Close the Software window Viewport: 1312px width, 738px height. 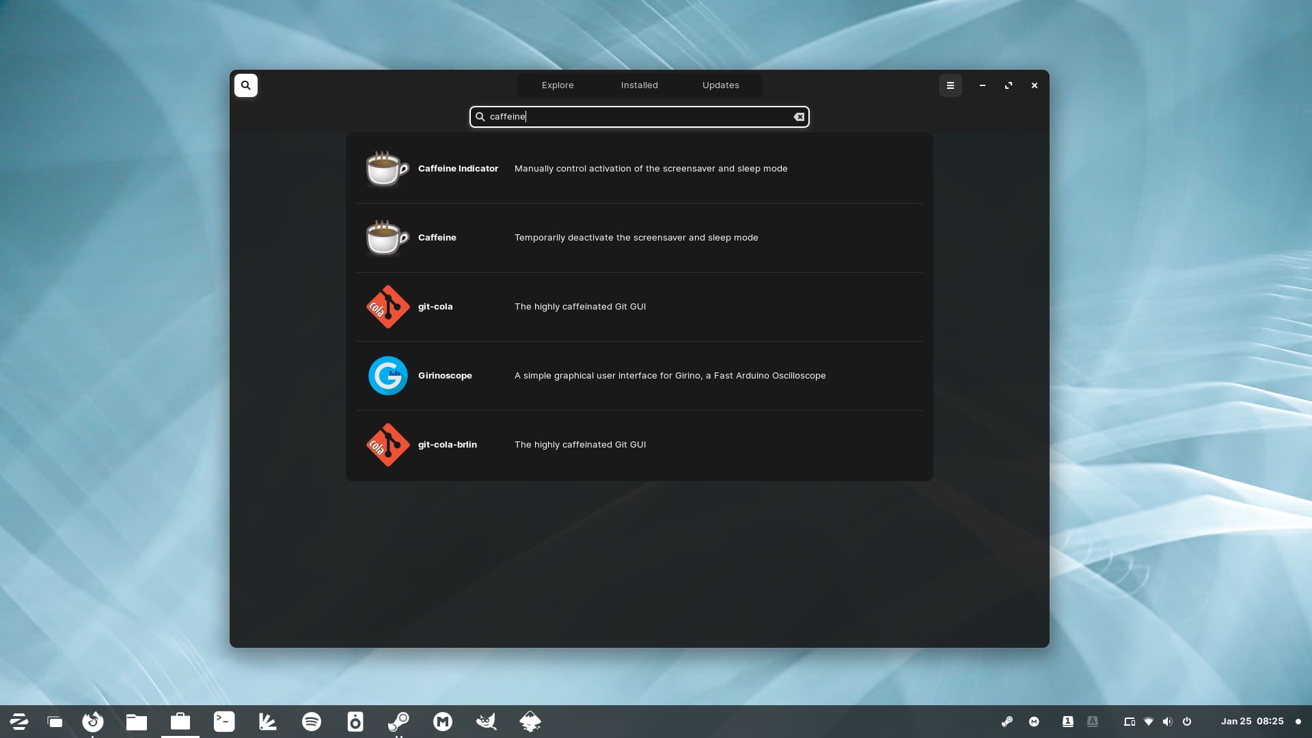click(x=1035, y=85)
